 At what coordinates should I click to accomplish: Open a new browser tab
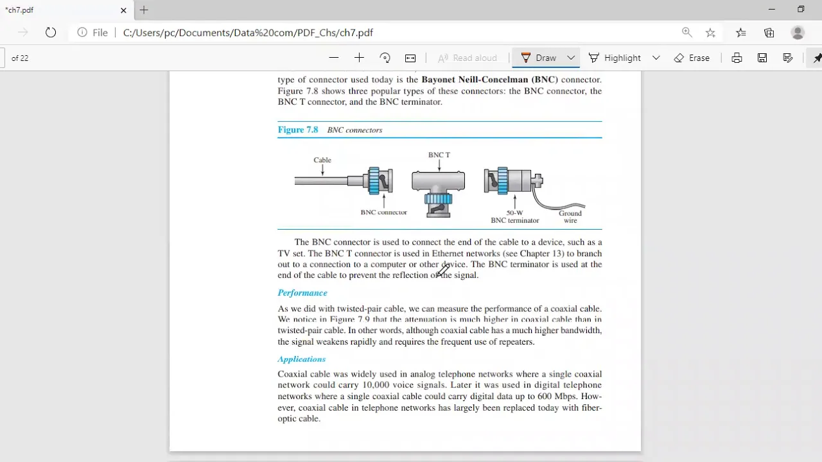pyautogui.click(x=144, y=10)
